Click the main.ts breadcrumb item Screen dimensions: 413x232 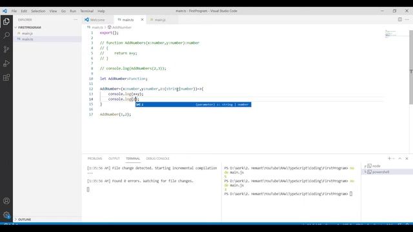click(97, 27)
